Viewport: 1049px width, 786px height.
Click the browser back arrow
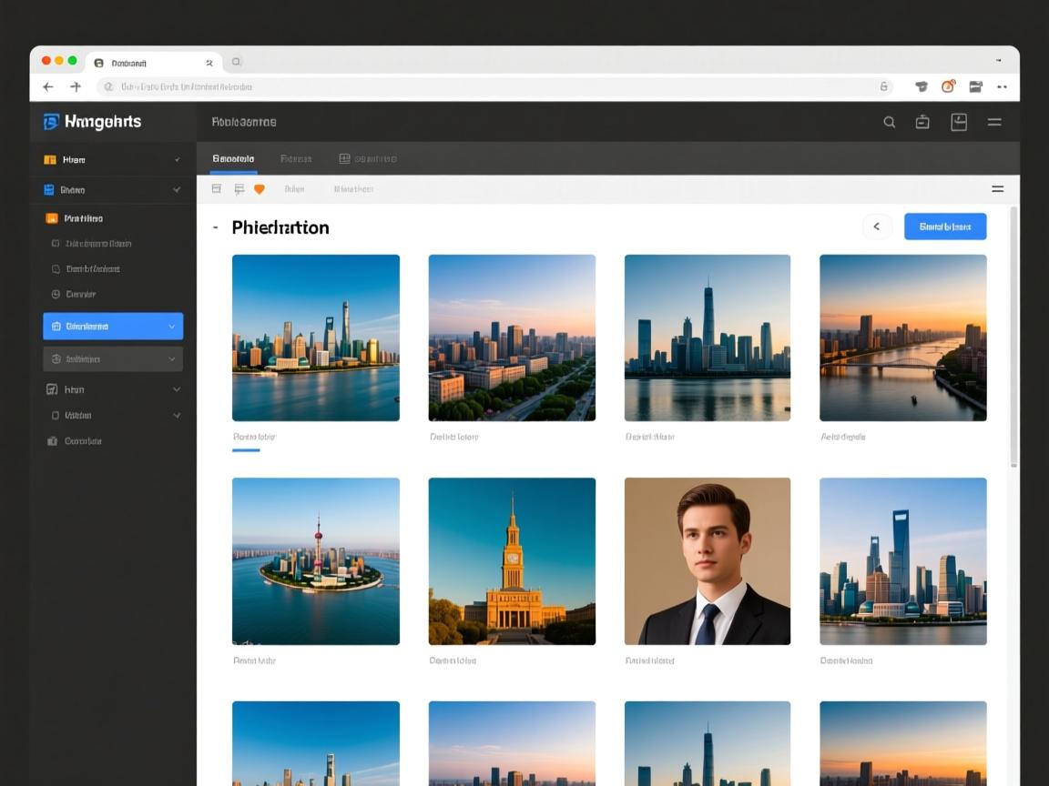pyautogui.click(x=48, y=86)
